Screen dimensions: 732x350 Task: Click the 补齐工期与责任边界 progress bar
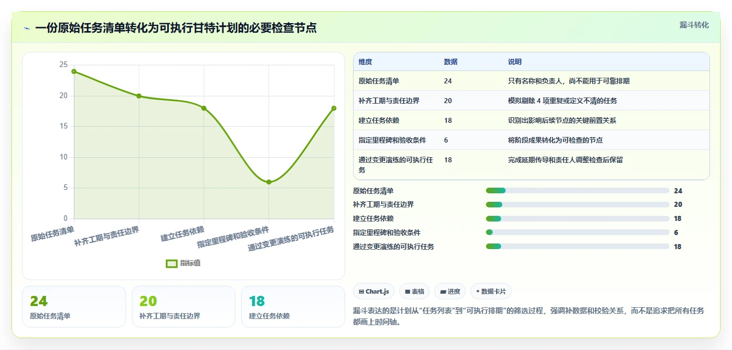click(x=577, y=205)
